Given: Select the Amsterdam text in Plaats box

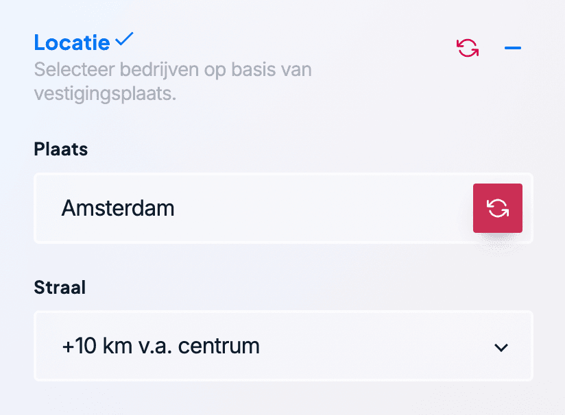Looking at the screenshot, I should [x=118, y=208].
